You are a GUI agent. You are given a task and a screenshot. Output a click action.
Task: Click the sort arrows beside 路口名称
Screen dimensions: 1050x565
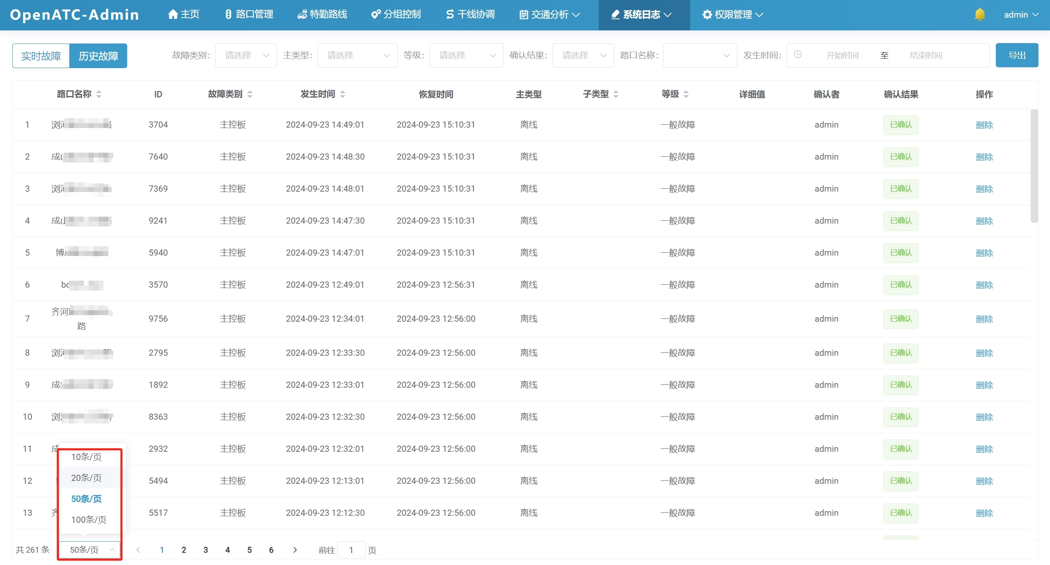click(99, 94)
